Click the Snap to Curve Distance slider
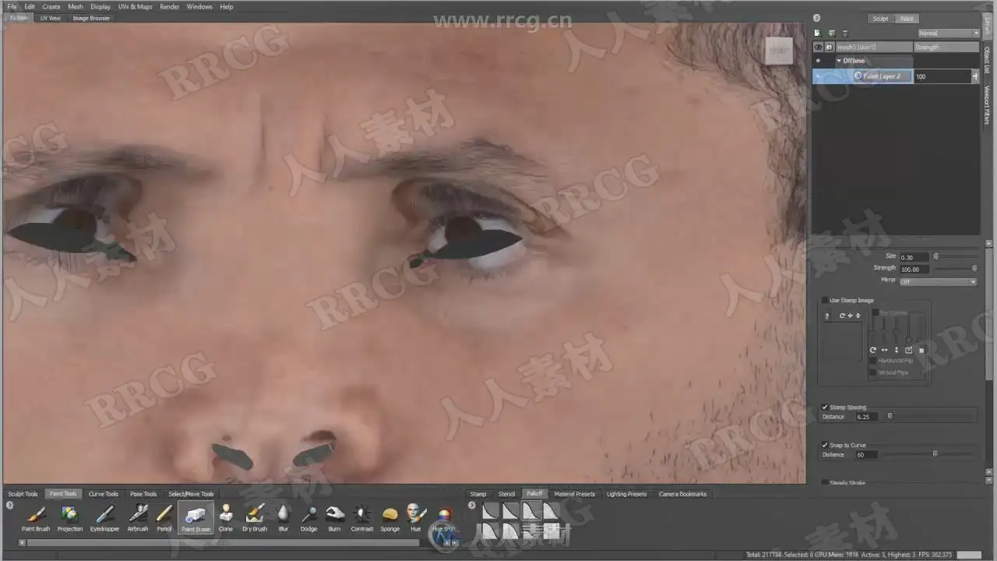997x561 pixels. 935,453
